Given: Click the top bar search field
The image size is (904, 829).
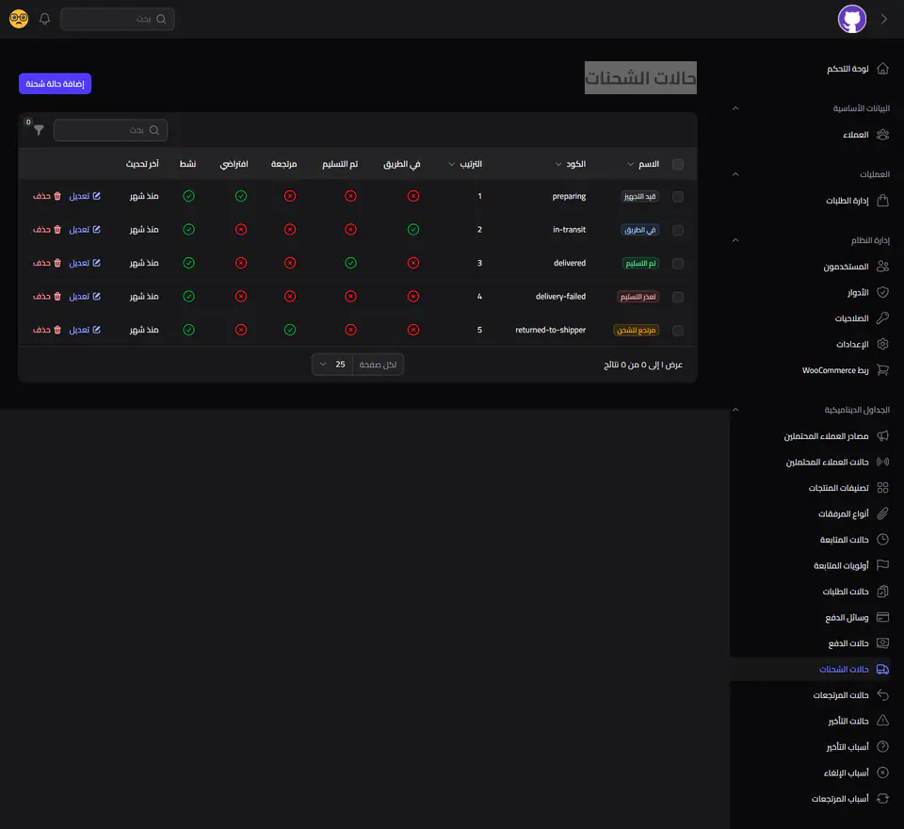Looking at the screenshot, I should [117, 19].
